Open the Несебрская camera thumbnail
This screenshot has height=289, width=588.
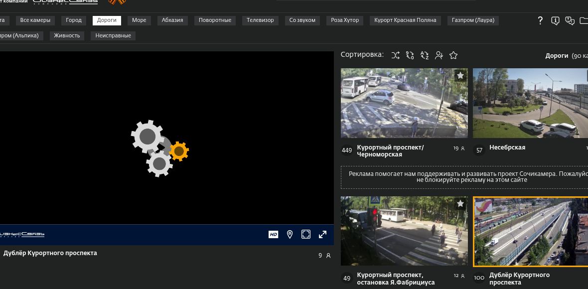pos(530,103)
